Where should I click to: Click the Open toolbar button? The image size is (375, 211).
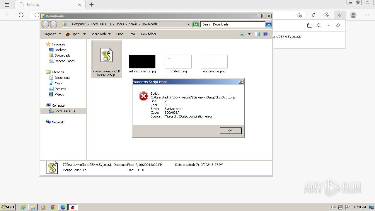coord(73,34)
